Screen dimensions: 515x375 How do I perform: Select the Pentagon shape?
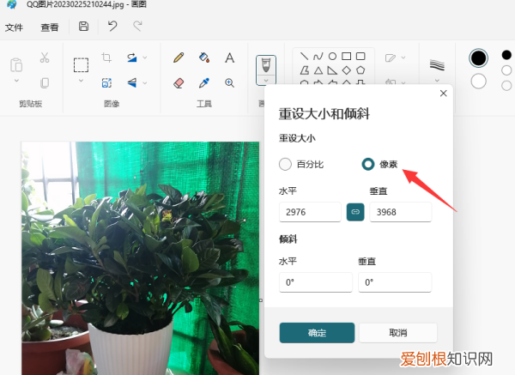360,70
